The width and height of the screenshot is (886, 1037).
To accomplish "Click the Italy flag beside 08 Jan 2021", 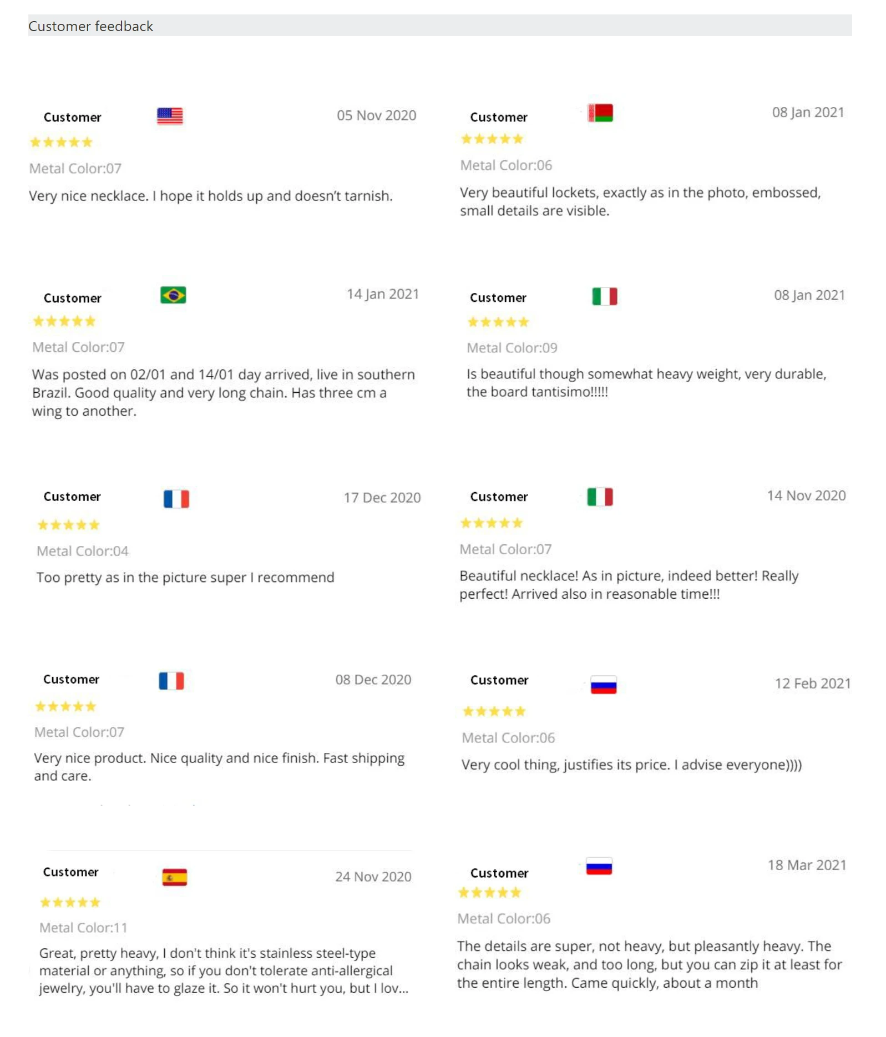I will (x=604, y=296).
